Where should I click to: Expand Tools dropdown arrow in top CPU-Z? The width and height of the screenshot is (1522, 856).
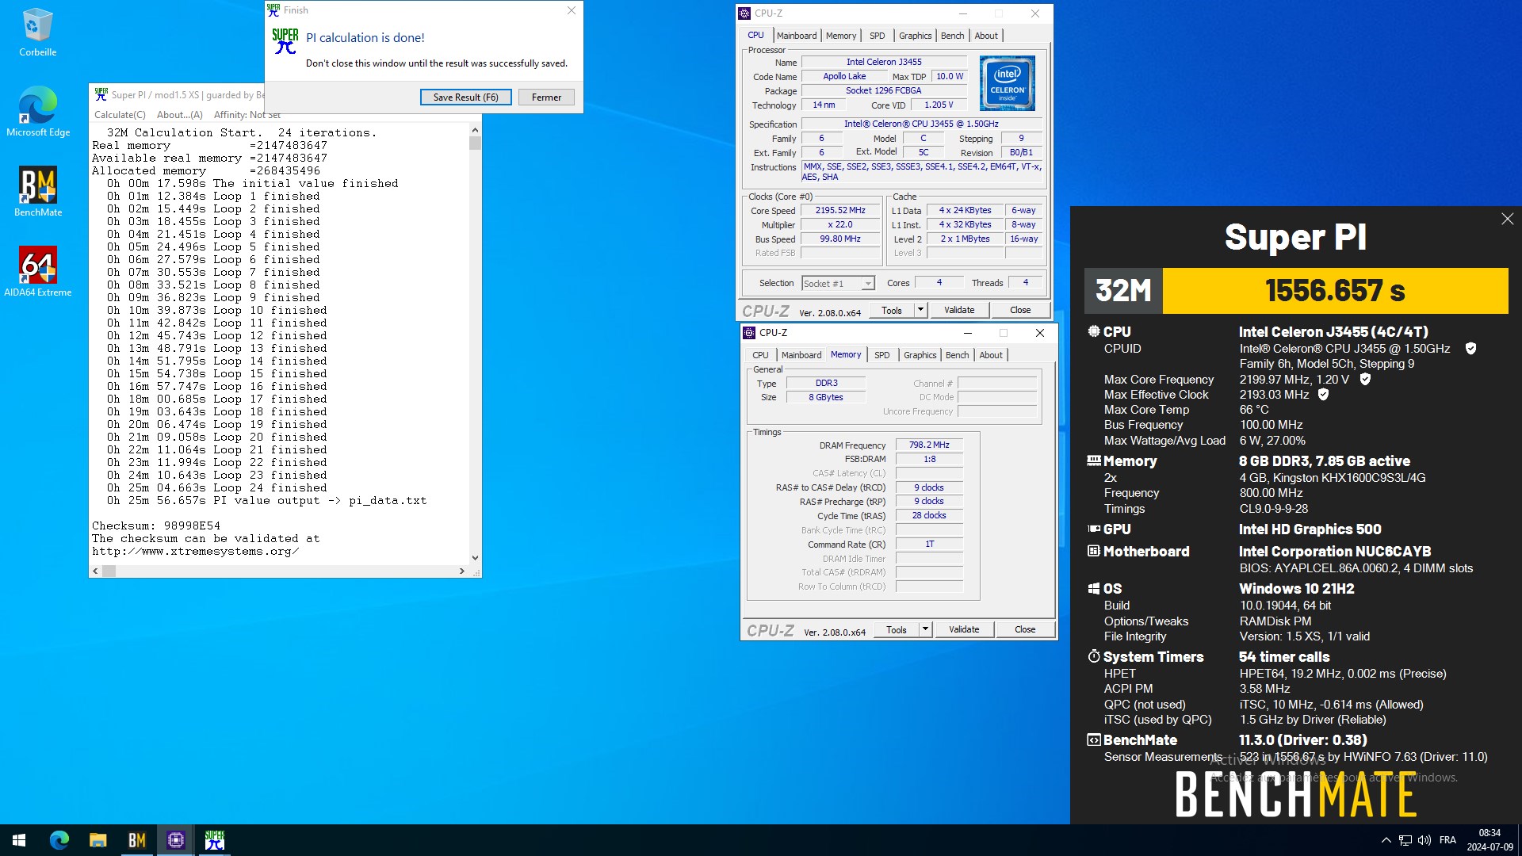click(920, 310)
